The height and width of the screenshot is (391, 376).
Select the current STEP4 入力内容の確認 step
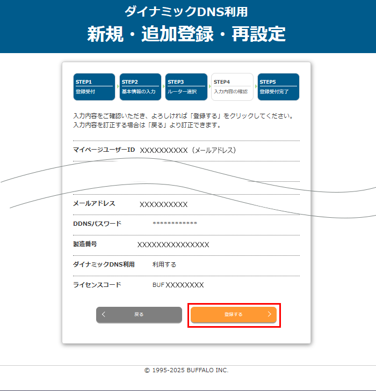pos(232,87)
